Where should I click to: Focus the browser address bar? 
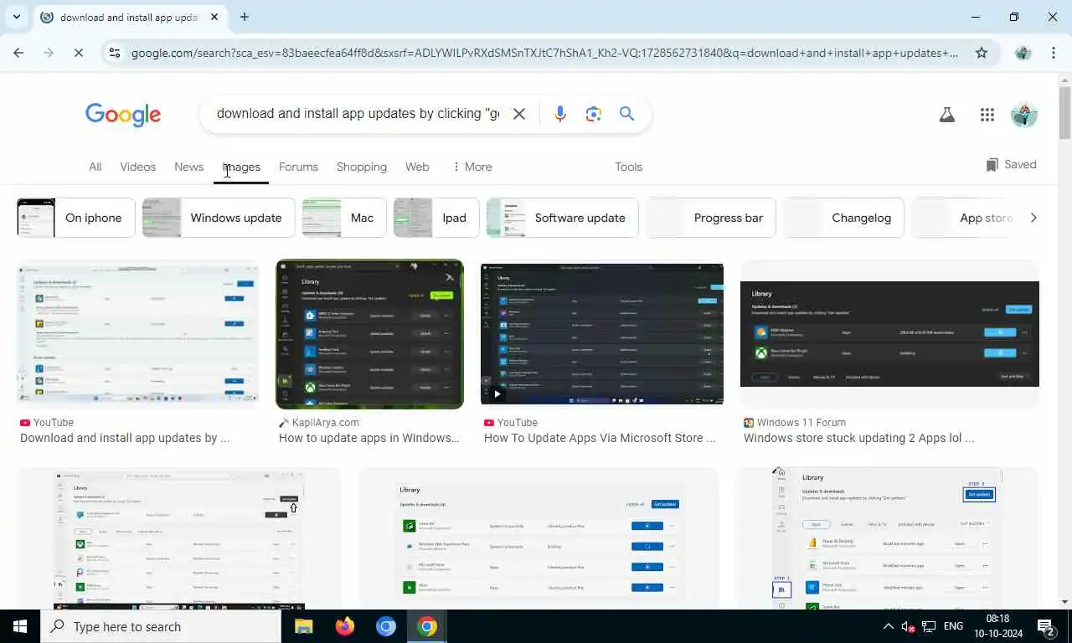pyautogui.click(x=544, y=53)
